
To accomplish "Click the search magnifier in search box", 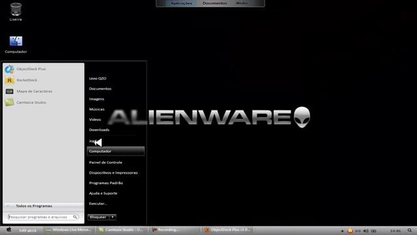I will [x=75, y=217].
